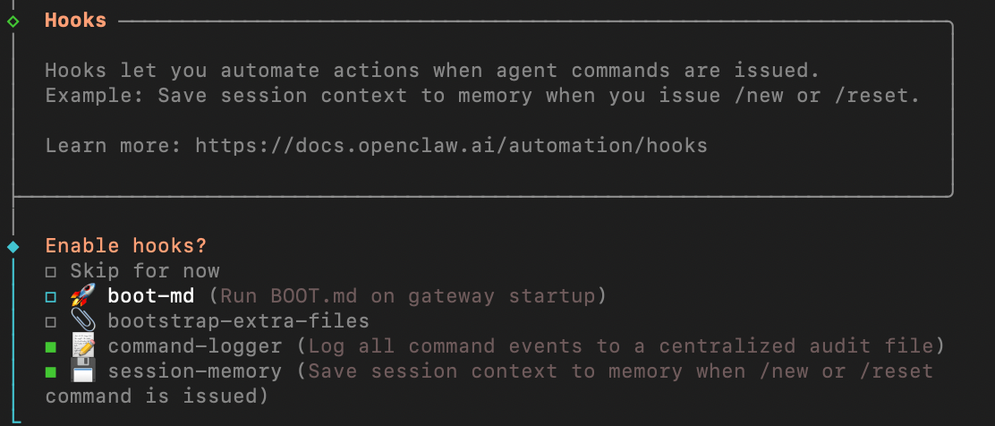The height and width of the screenshot is (426, 995).
Task: Click the floppy disk icon beside session-memory
Action: pos(82,371)
